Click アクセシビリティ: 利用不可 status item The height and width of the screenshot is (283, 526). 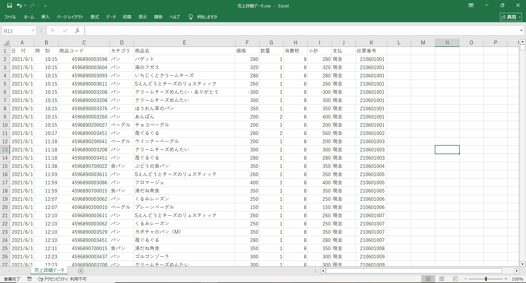[x=62, y=279]
